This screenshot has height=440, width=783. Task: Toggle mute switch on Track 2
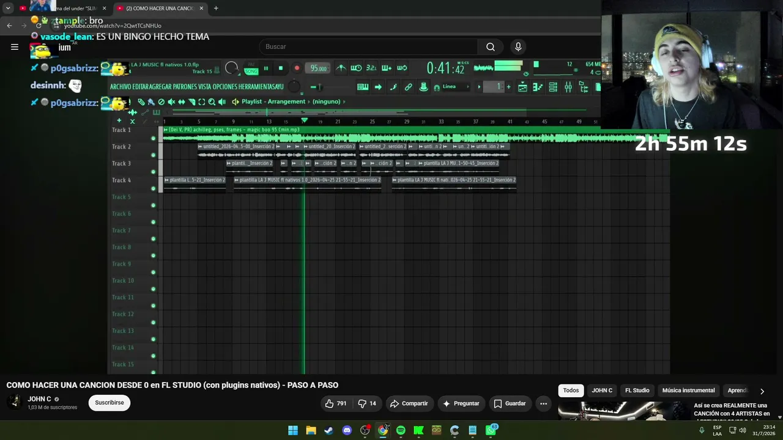pos(153,155)
